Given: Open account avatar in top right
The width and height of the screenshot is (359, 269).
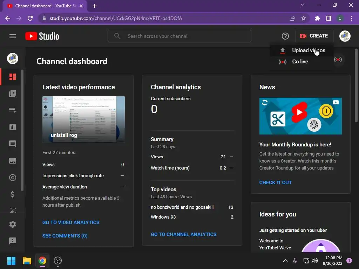Looking at the screenshot, I should 345,36.
